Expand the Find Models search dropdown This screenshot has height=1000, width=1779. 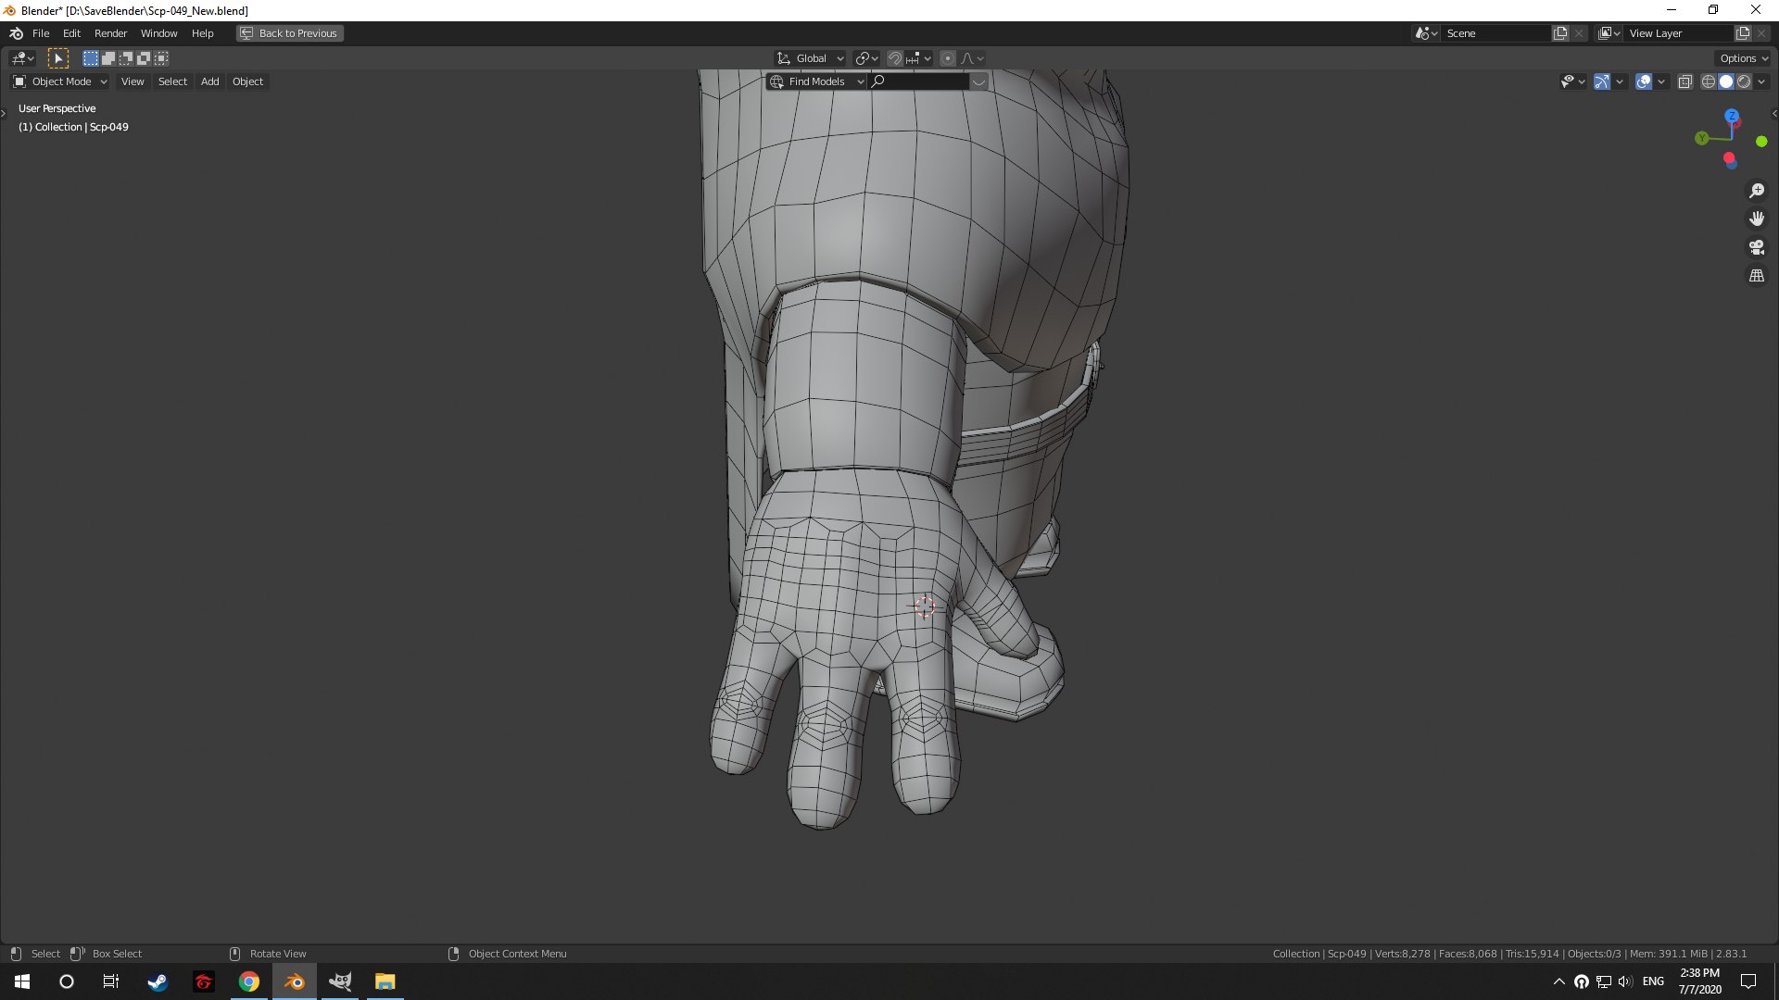tap(858, 81)
